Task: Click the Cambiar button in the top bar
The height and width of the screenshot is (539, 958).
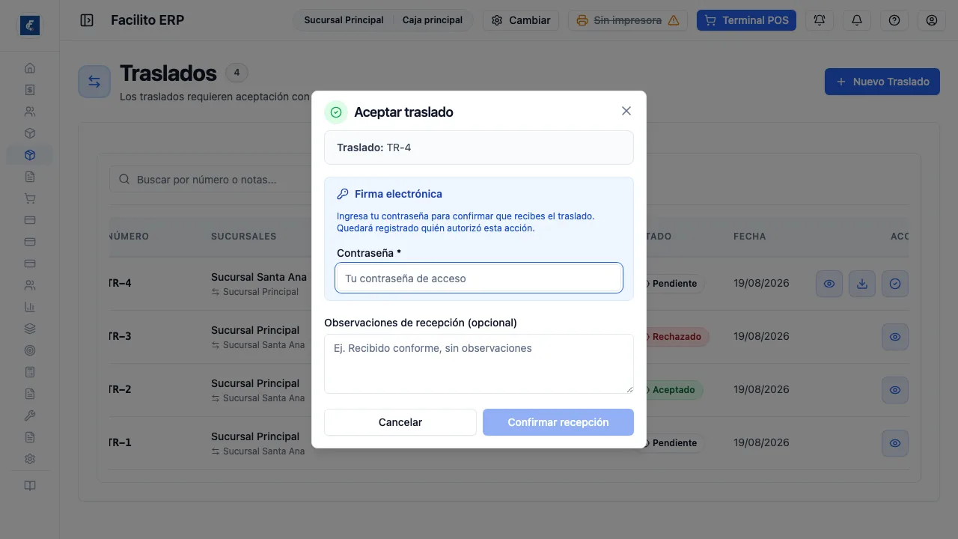Action: pos(521,20)
